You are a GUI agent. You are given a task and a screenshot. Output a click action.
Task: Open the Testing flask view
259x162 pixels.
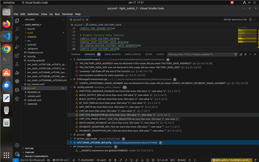17,64
